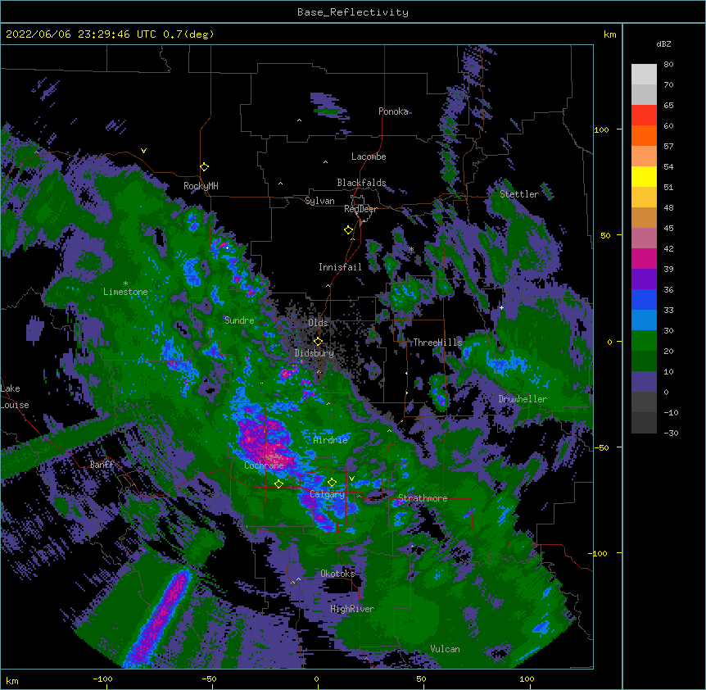Click the Limestone label

click(125, 292)
